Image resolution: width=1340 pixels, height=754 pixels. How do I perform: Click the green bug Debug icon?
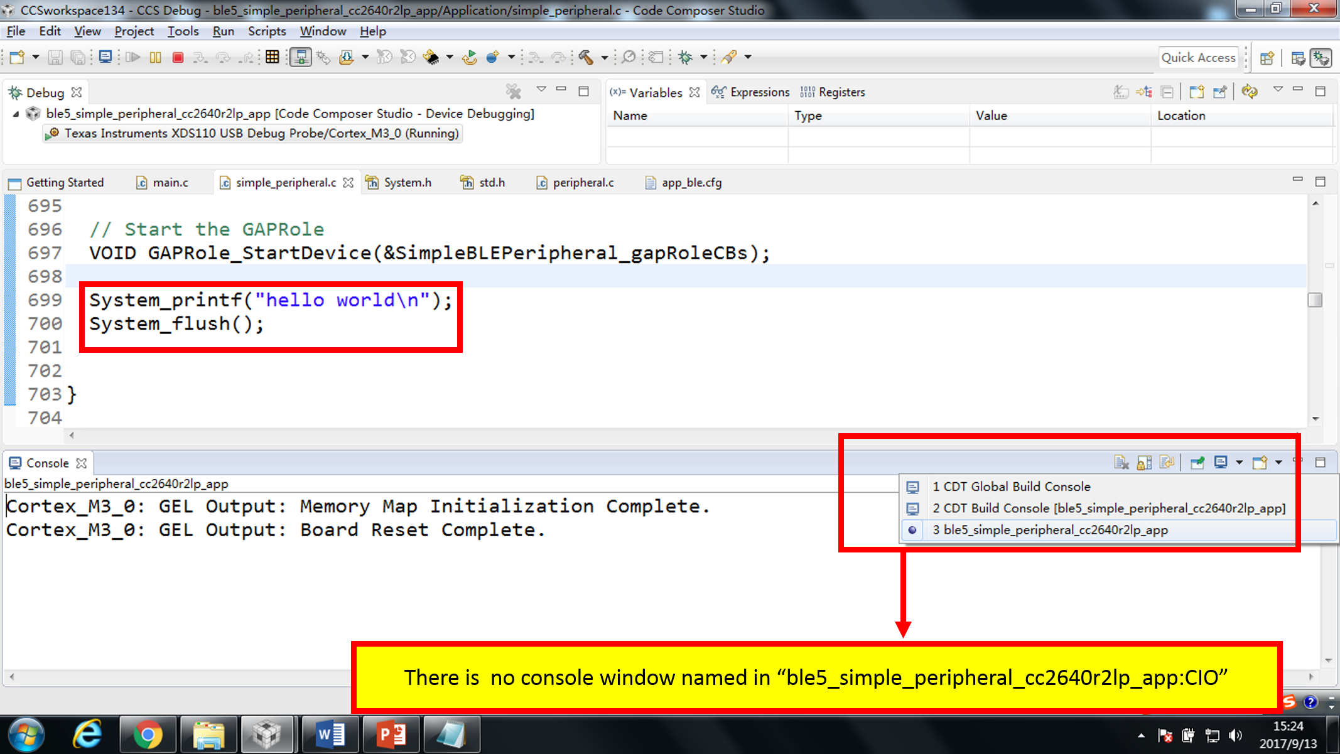tap(686, 58)
